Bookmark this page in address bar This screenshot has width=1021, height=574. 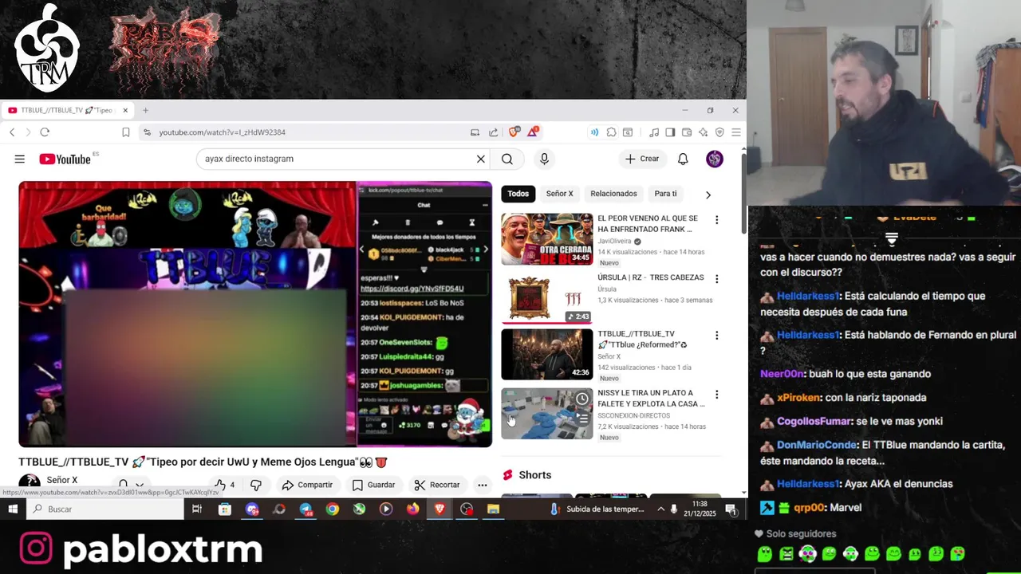(x=125, y=132)
